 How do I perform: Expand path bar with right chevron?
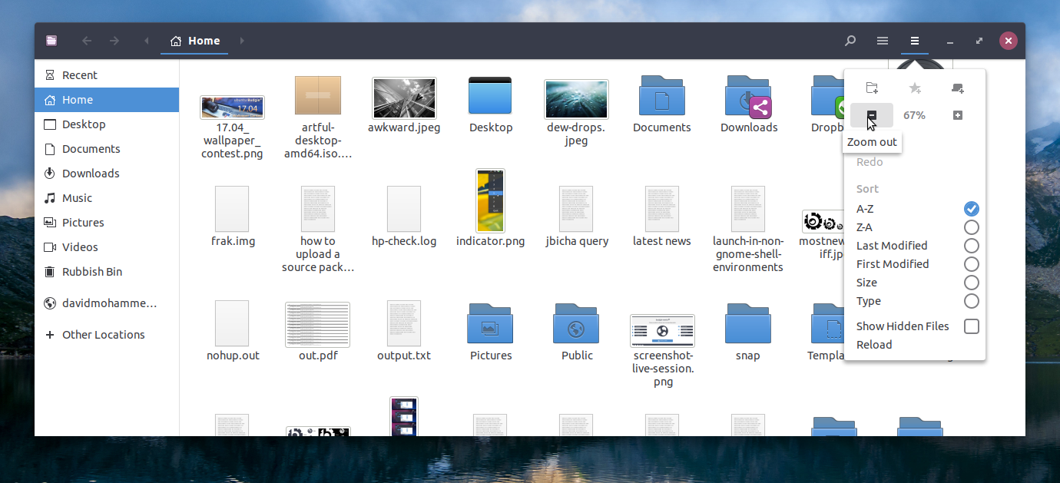pos(242,41)
